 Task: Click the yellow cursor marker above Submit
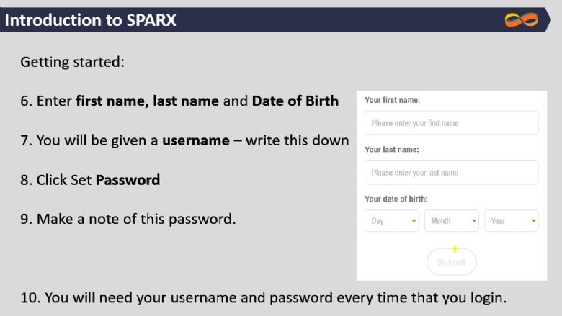[455, 249]
